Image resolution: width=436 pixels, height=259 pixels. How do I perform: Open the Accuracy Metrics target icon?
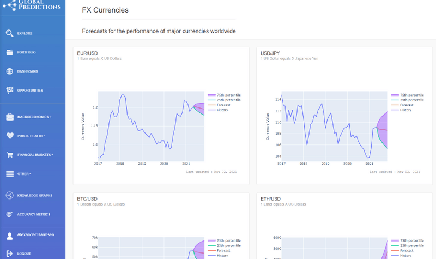pyautogui.click(x=9, y=214)
